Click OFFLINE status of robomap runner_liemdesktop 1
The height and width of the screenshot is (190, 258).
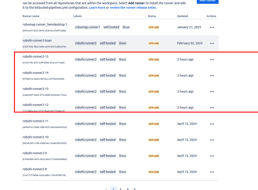click(x=154, y=27)
